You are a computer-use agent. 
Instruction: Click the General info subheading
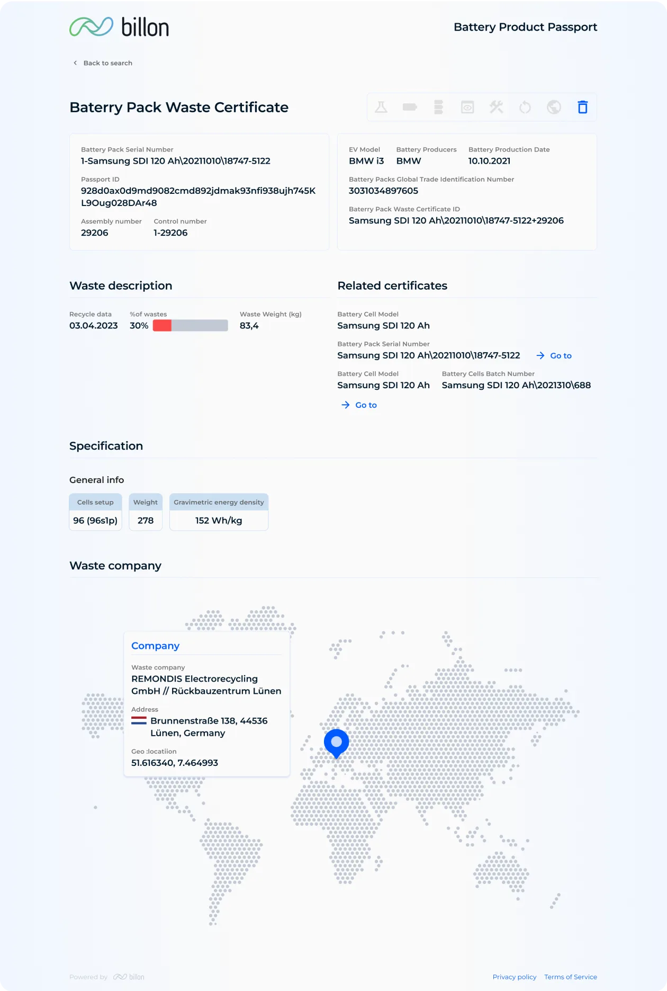[97, 480]
